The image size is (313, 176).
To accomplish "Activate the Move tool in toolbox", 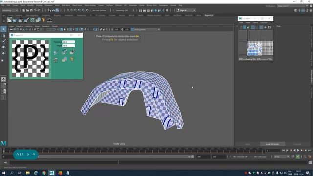I will [x=3, y=47].
